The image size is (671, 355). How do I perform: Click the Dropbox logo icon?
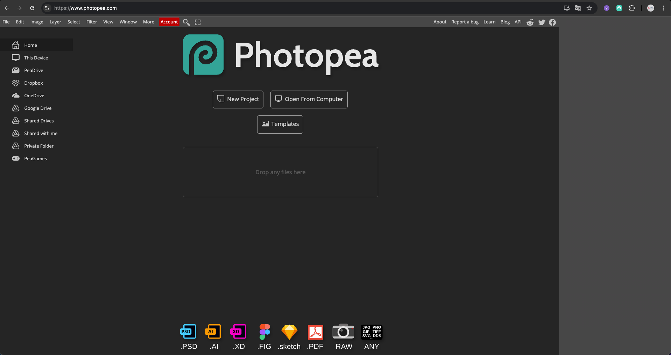pyautogui.click(x=16, y=83)
